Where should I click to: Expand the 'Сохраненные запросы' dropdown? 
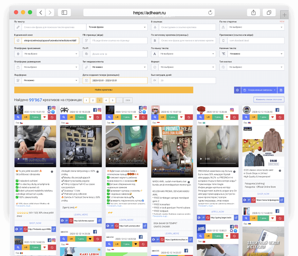(x=259, y=90)
